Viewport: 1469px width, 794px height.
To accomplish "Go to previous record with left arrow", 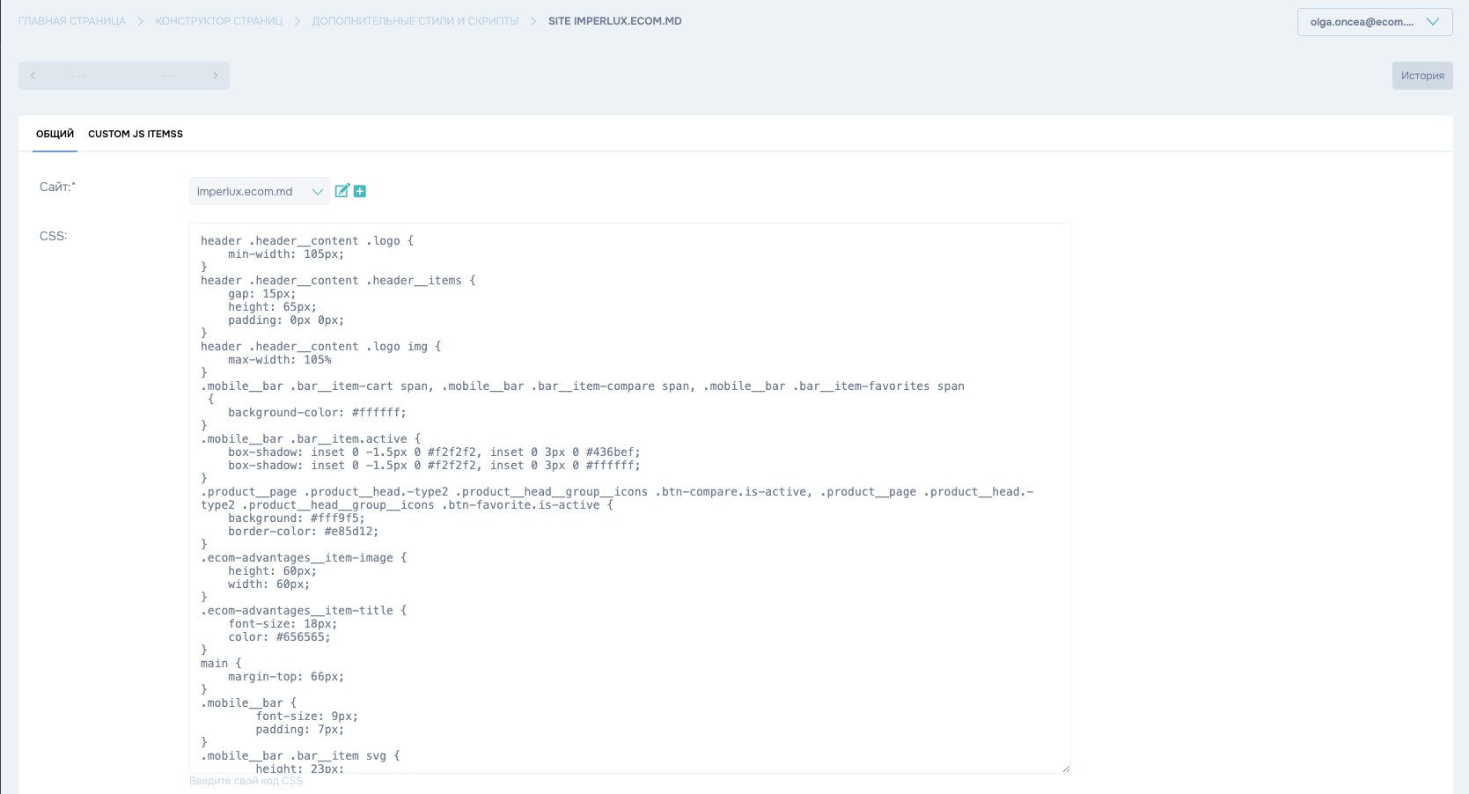I will click(33, 76).
